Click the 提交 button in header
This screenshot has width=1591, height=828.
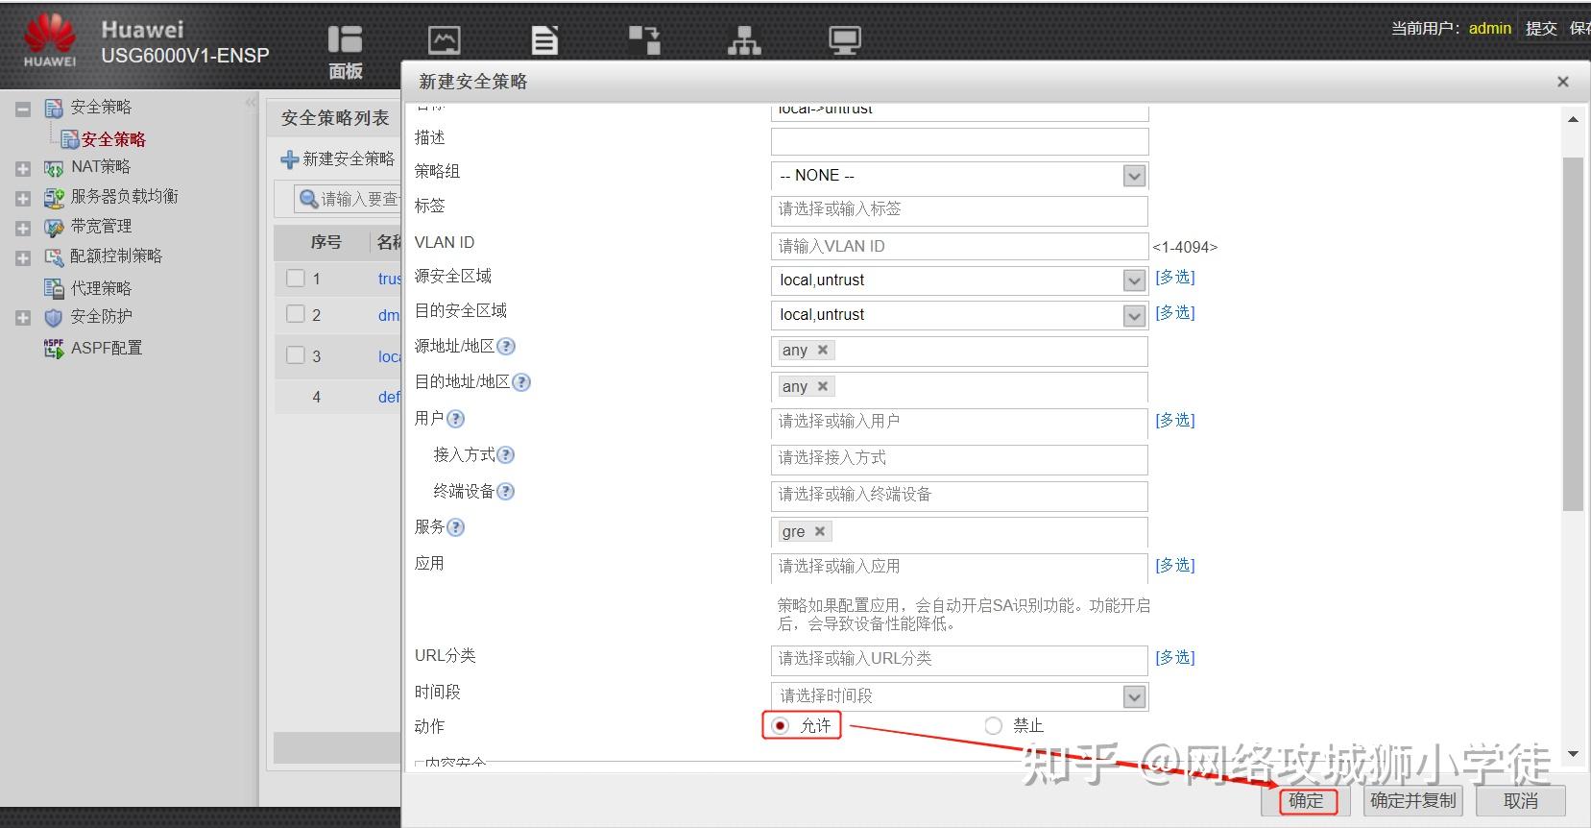tap(1541, 29)
